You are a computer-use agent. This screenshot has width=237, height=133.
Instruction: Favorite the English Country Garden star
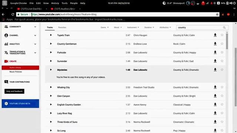(x=222, y=104)
